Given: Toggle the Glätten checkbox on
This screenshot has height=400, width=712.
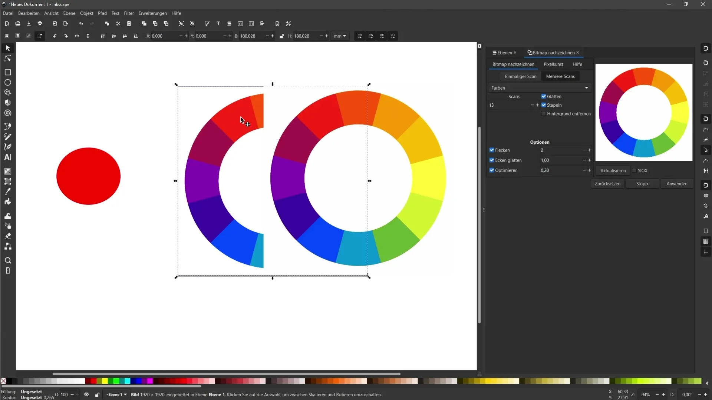Looking at the screenshot, I should click(544, 96).
